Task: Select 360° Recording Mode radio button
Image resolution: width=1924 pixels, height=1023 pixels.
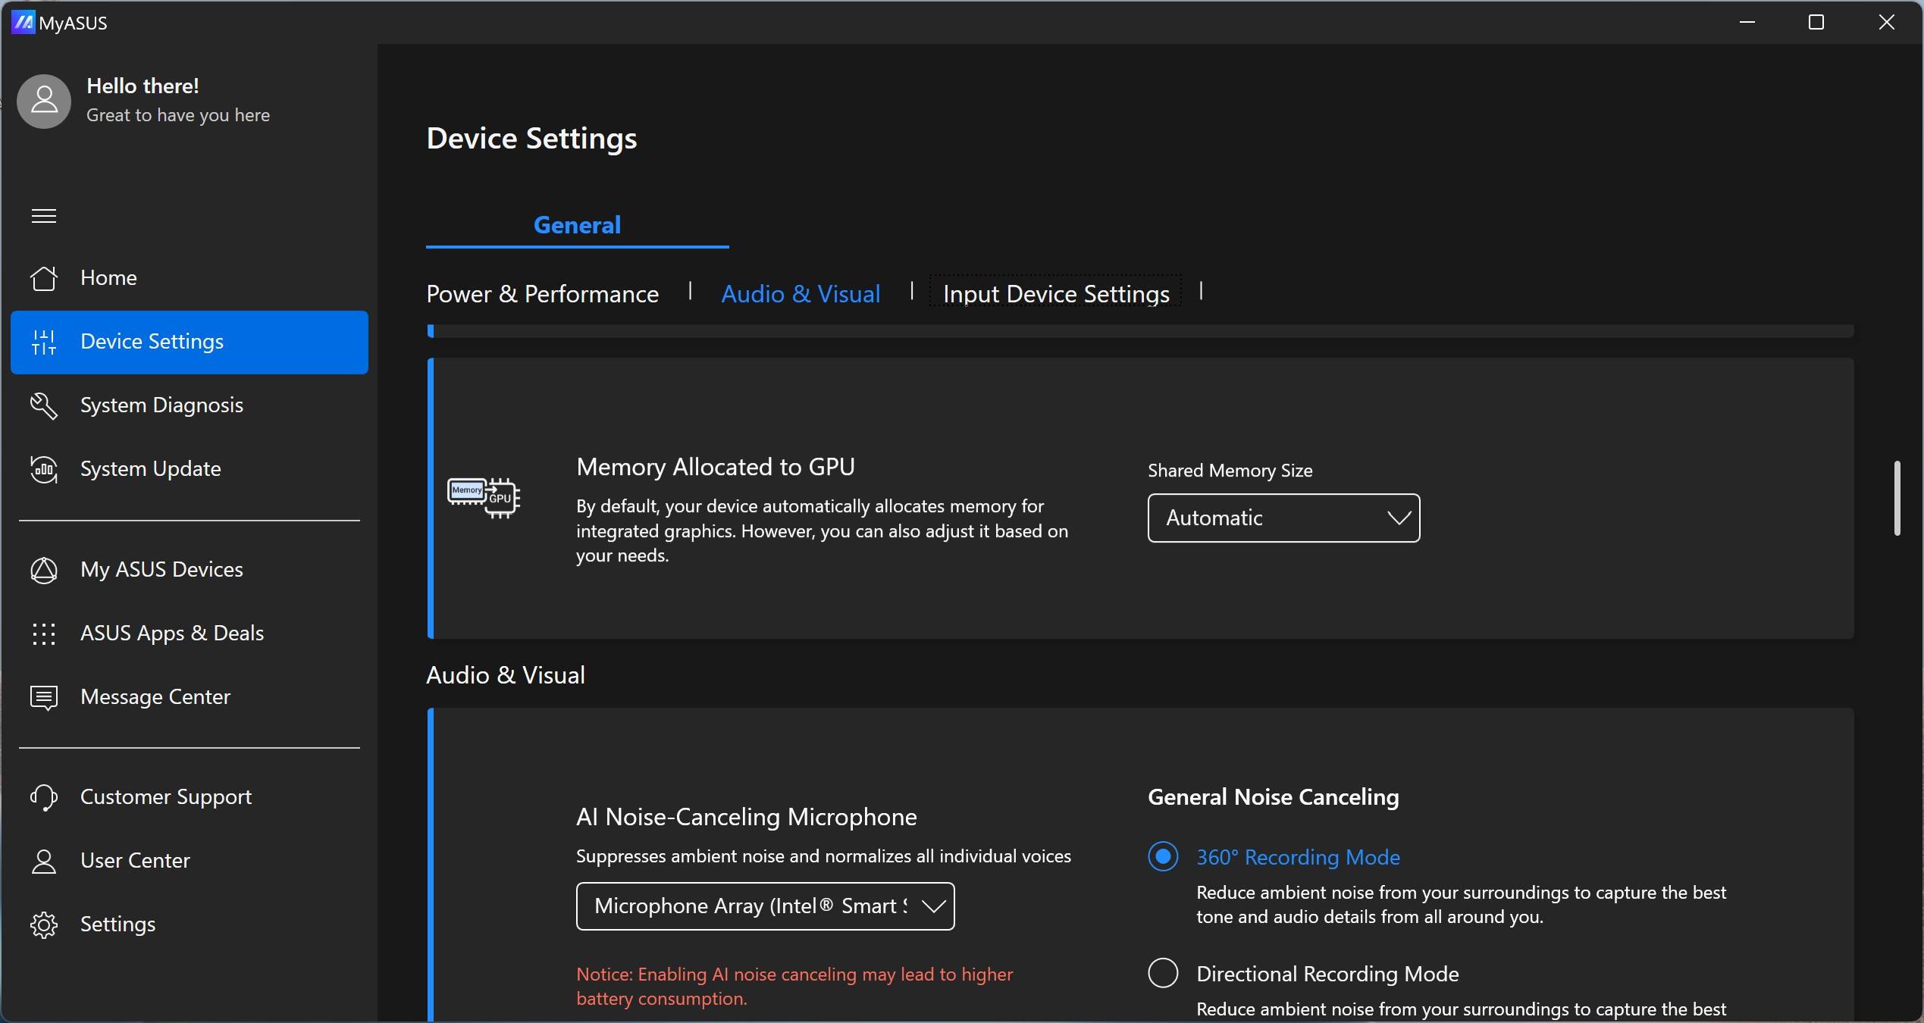Action: pyautogui.click(x=1163, y=857)
